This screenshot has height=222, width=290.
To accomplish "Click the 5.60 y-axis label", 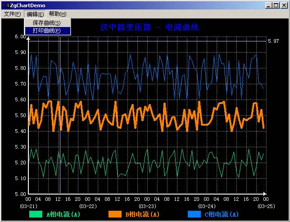I will 20,100.
